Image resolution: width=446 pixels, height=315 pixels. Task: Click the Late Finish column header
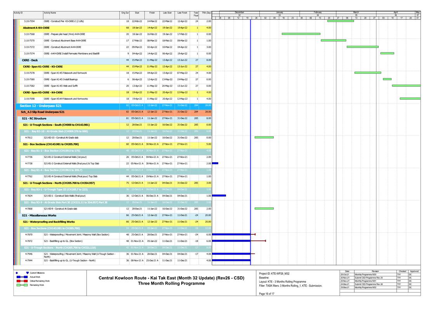tap(182, 13)
